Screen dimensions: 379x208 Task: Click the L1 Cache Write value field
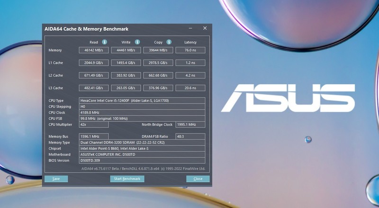tap(126, 63)
